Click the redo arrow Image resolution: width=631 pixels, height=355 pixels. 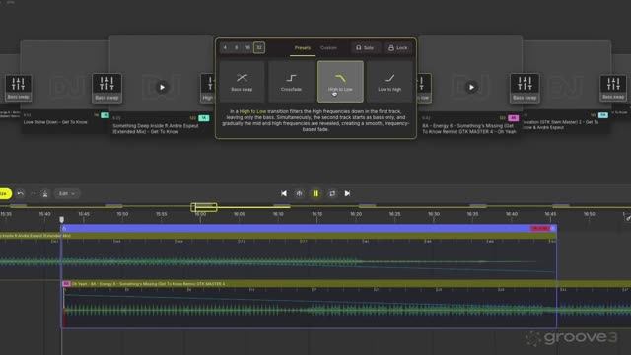(33, 193)
